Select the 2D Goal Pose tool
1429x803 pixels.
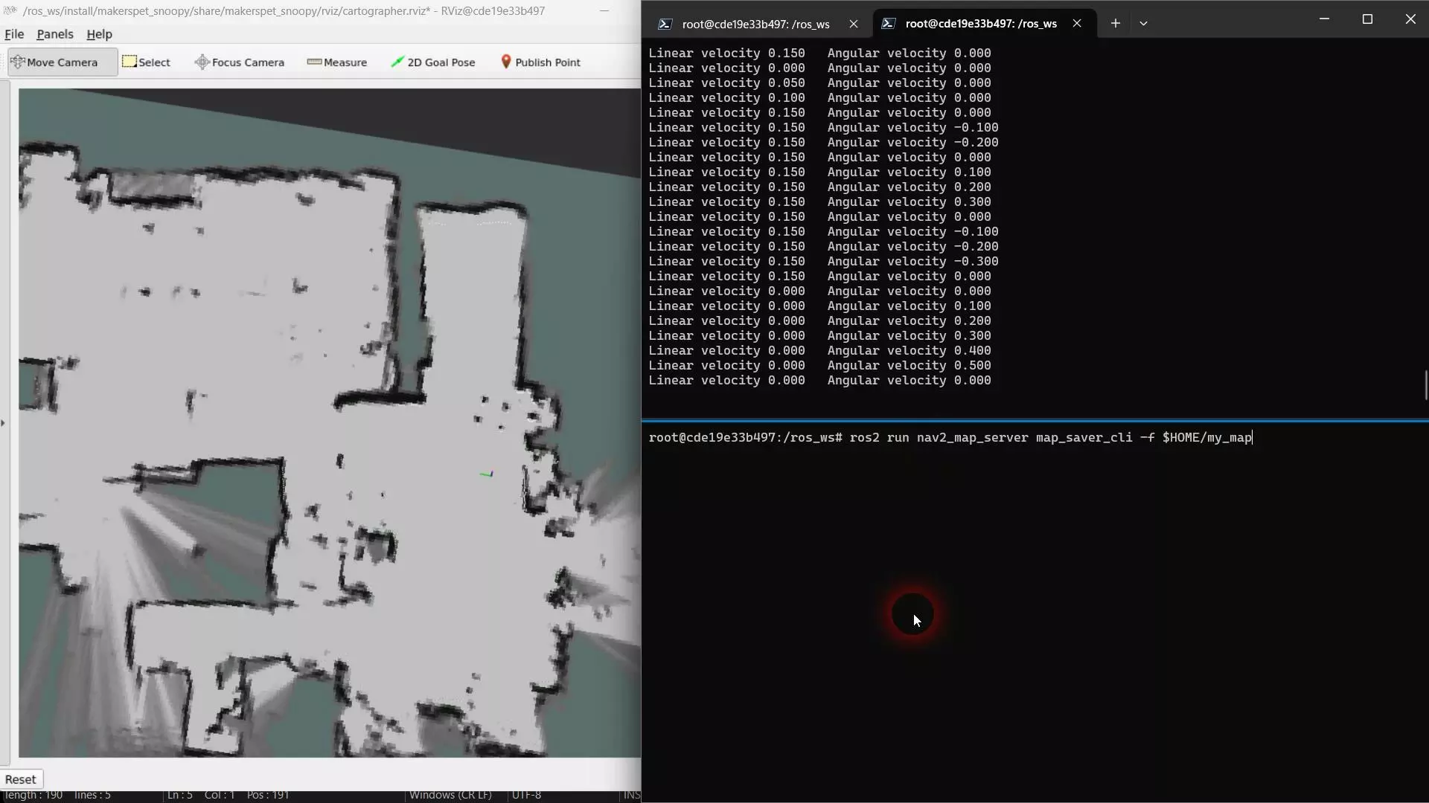pos(433,62)
